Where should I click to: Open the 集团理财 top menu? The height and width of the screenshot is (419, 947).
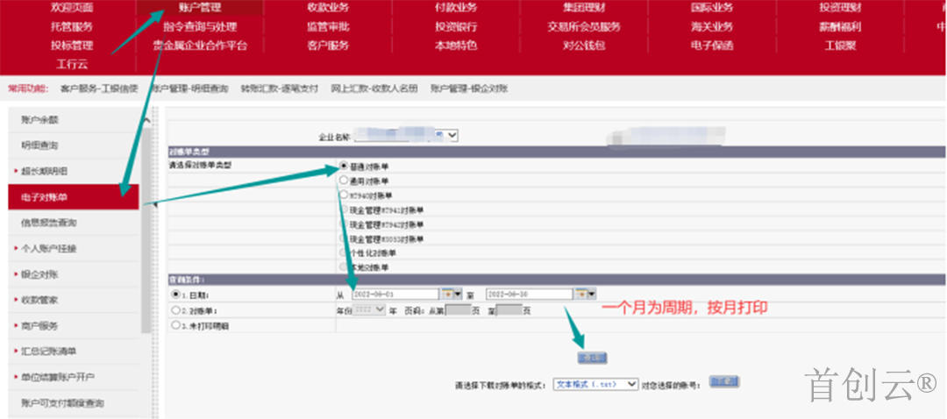(584, 8)
